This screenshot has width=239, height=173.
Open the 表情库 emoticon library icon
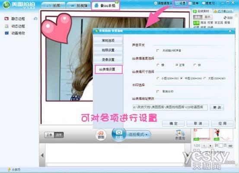(180, 135)
